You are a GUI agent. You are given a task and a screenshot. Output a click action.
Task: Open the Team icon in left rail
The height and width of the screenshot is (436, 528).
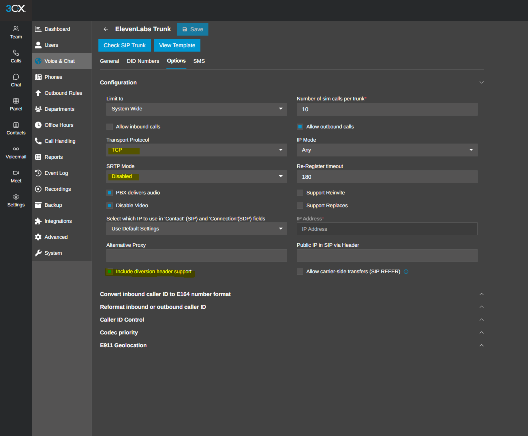(16, 29)
